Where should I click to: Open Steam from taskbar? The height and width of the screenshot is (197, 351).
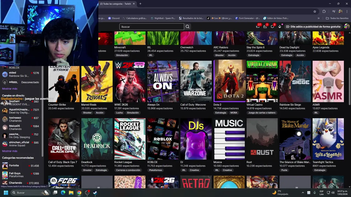(95, 193)
